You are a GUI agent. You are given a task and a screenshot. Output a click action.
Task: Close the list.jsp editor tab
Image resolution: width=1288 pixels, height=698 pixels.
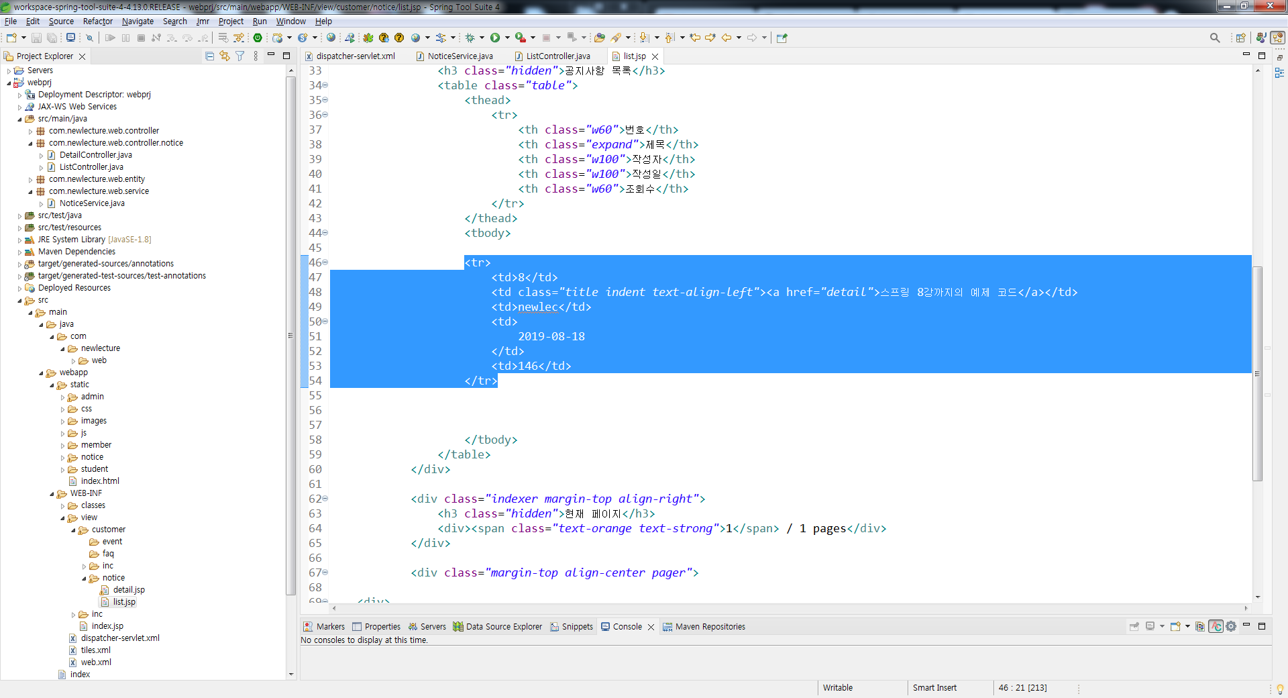[x=655, y=56]
